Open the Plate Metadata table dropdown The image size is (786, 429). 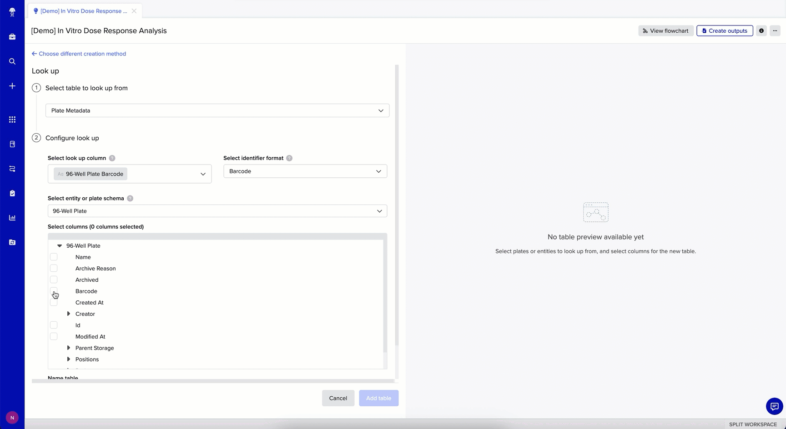[217, 110]
